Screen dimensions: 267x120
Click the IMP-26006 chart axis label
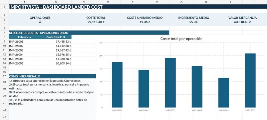coord(250,110)
